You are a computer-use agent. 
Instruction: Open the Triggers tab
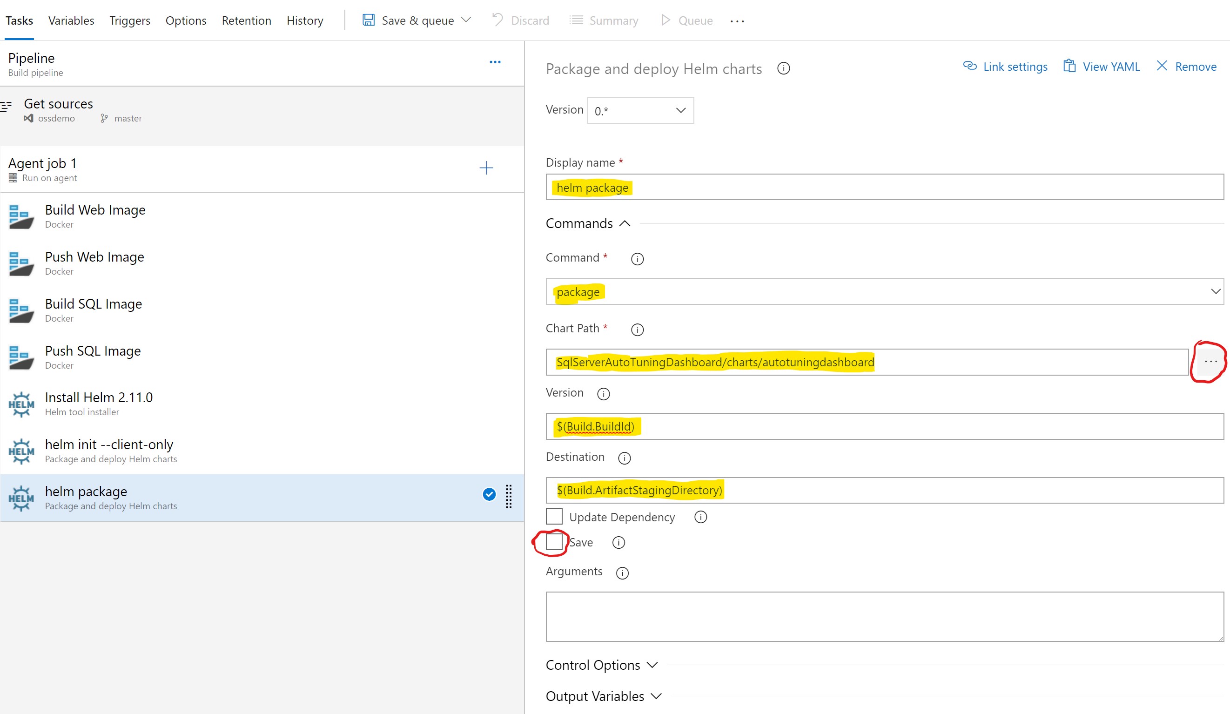pyautogui.click(x=130, y=20)
